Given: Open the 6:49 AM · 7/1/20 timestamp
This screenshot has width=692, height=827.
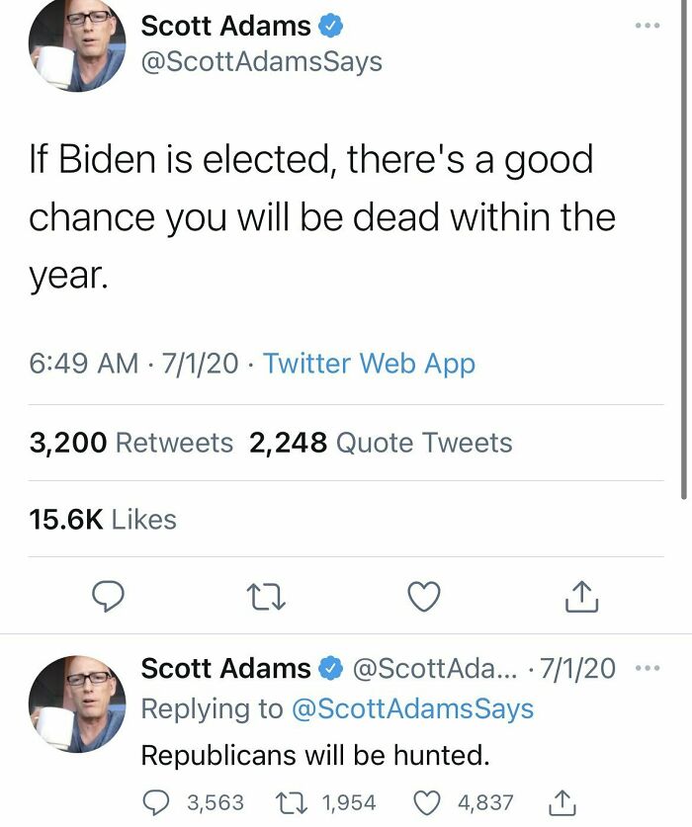Looking at the screenshot, I should 133,364.
